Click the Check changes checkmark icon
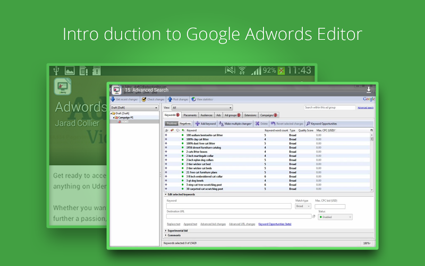425x266 pixels. (x=144, y=99)
